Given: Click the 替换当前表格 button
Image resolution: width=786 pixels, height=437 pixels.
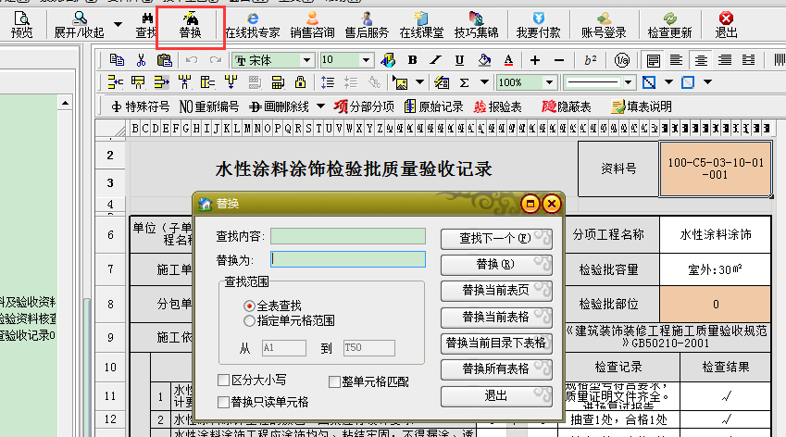Looking at the screenshot, I should click(x=496, y=318).
